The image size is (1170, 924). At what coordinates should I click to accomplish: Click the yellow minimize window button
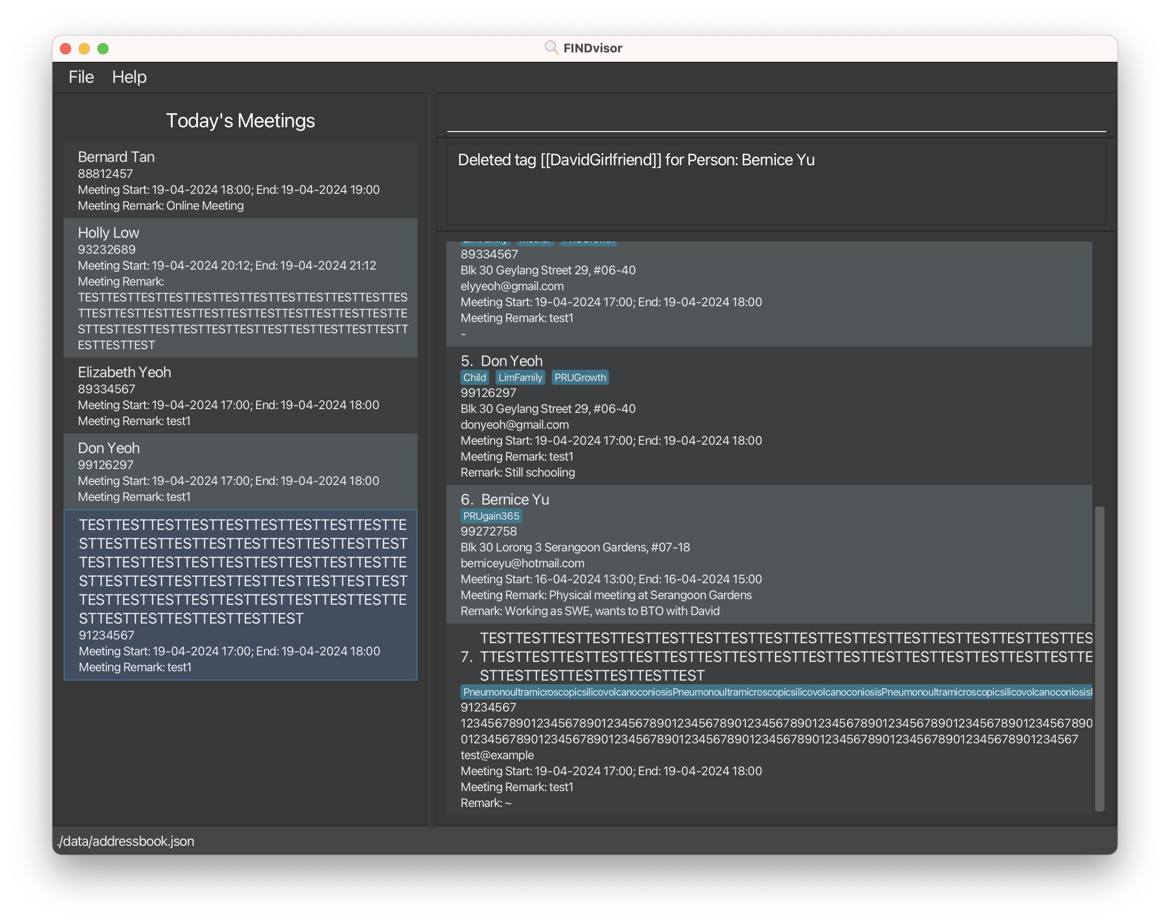coord(84,49)
